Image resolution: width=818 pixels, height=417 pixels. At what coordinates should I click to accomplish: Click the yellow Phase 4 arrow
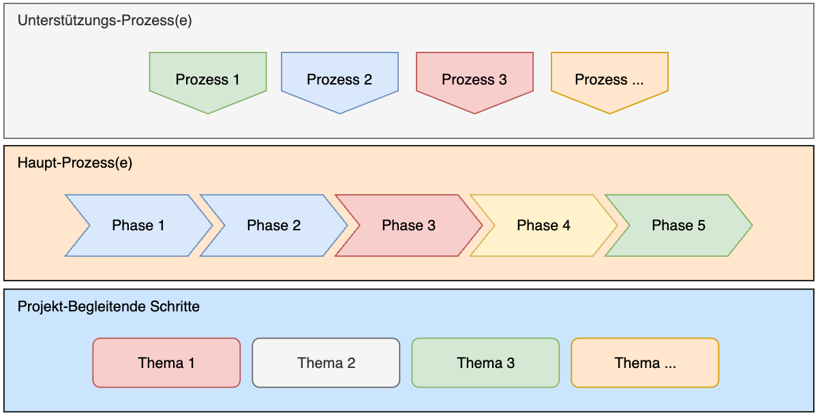click(543, 226)
